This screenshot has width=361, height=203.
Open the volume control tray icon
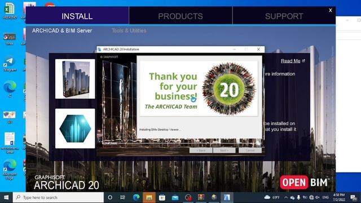tap(318, 197)
